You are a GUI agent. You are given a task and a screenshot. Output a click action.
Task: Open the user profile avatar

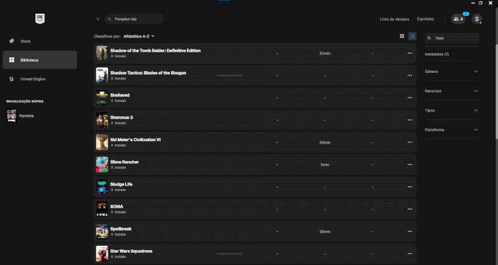click(477, 19)
